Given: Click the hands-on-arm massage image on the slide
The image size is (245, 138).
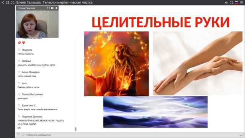Looking at the screenshot, I should pyautogui.click(x=198, y=63).
